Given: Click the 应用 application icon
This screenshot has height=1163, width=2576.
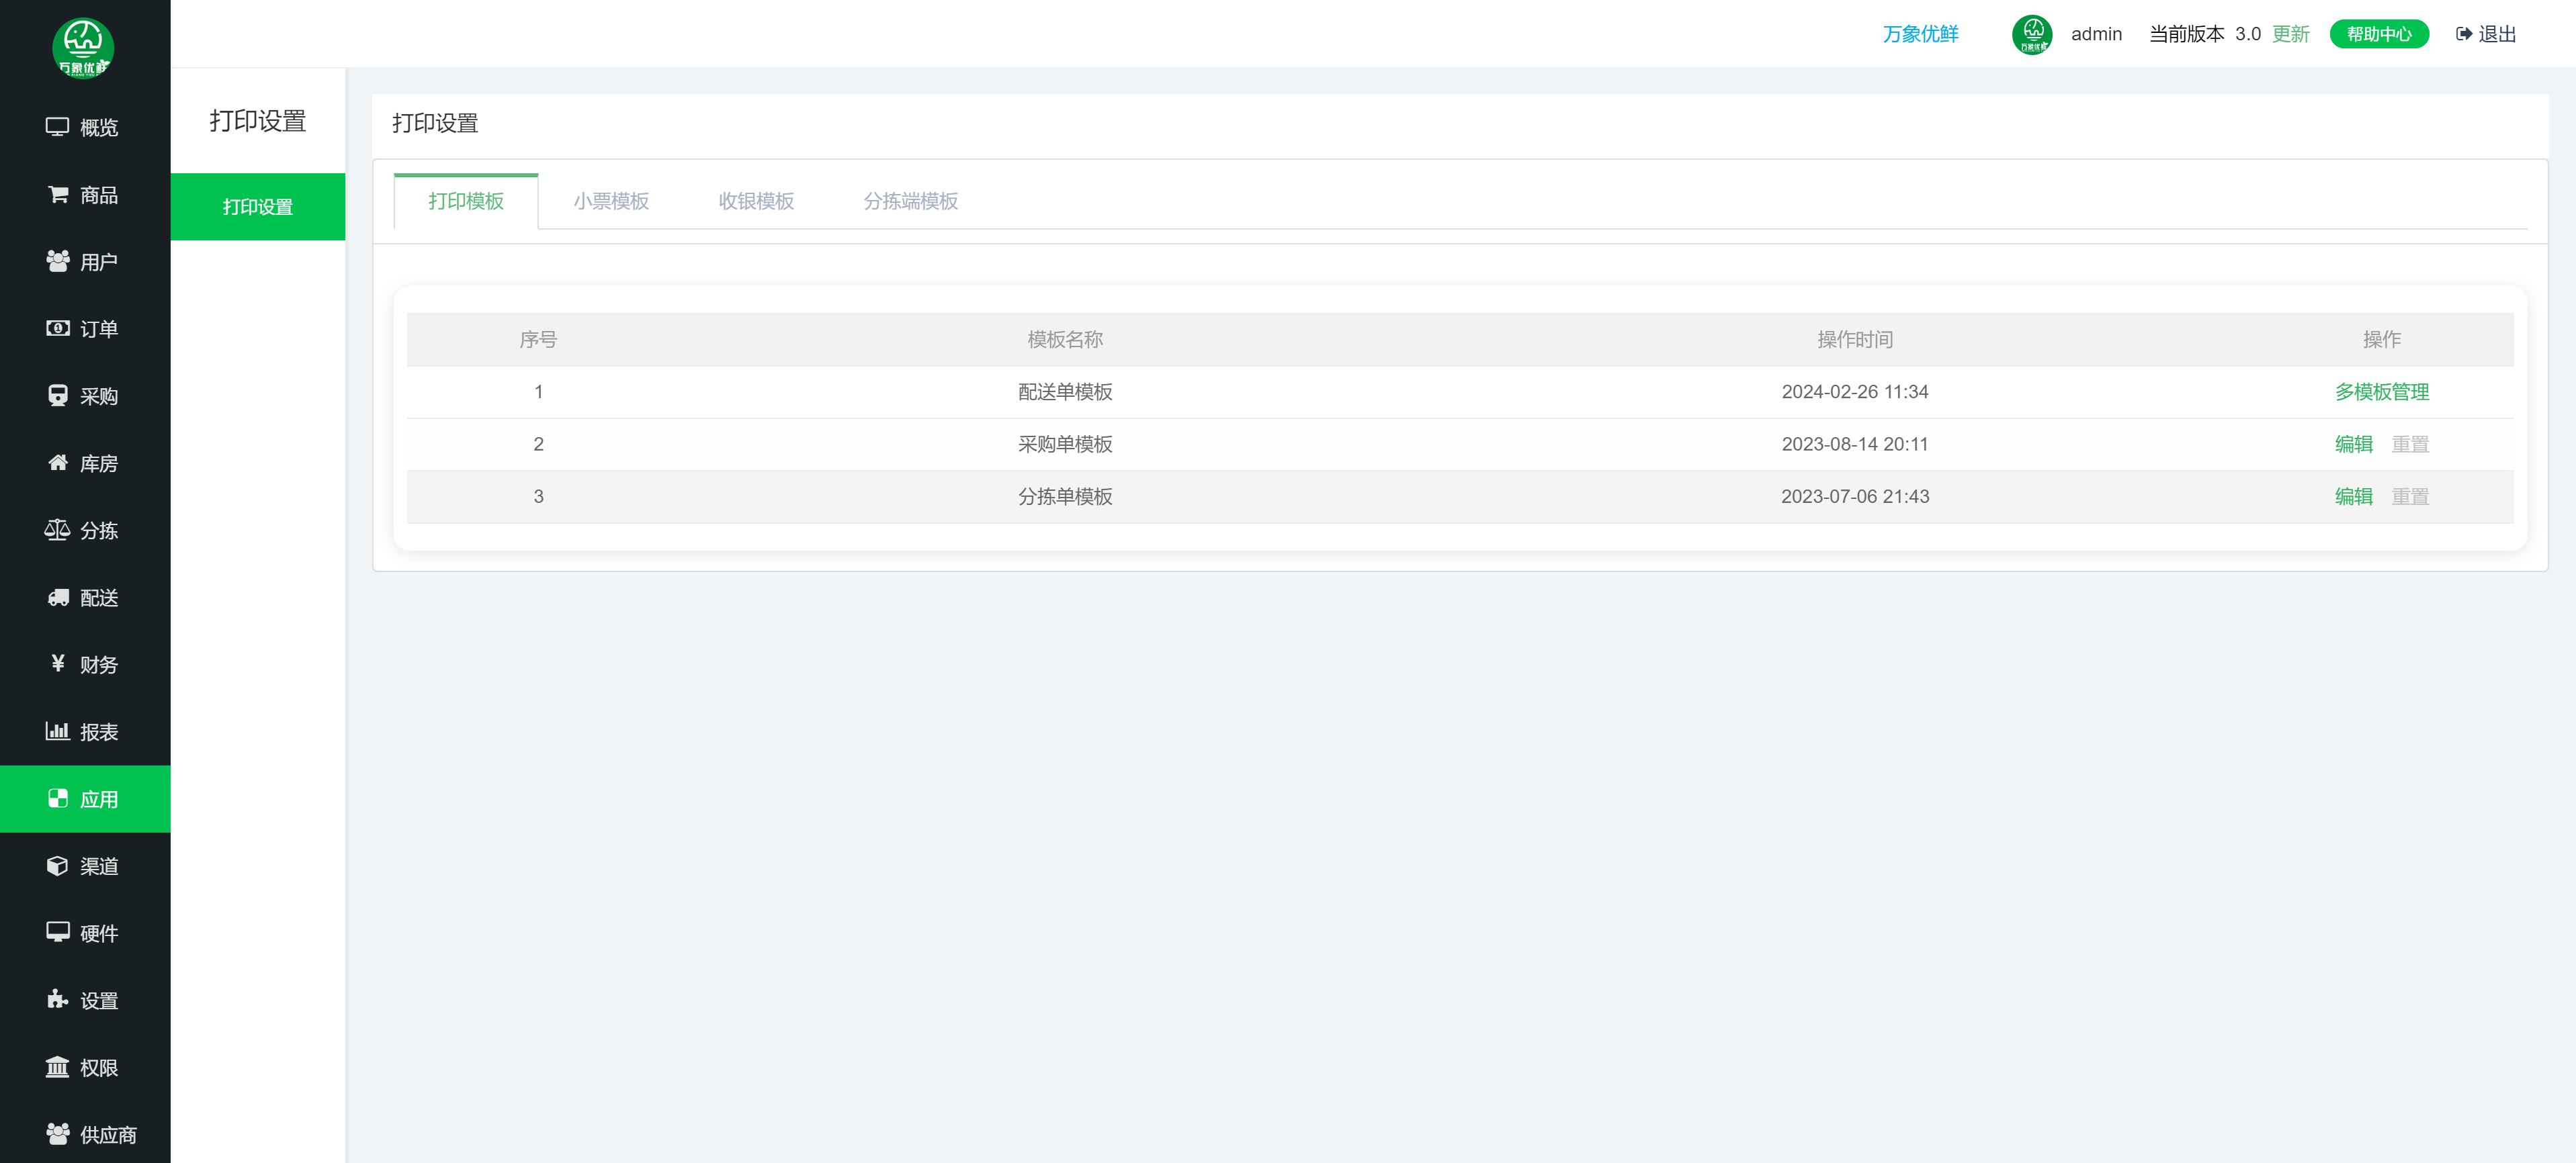Looking at the screenshot, I should tap(58, 798).
